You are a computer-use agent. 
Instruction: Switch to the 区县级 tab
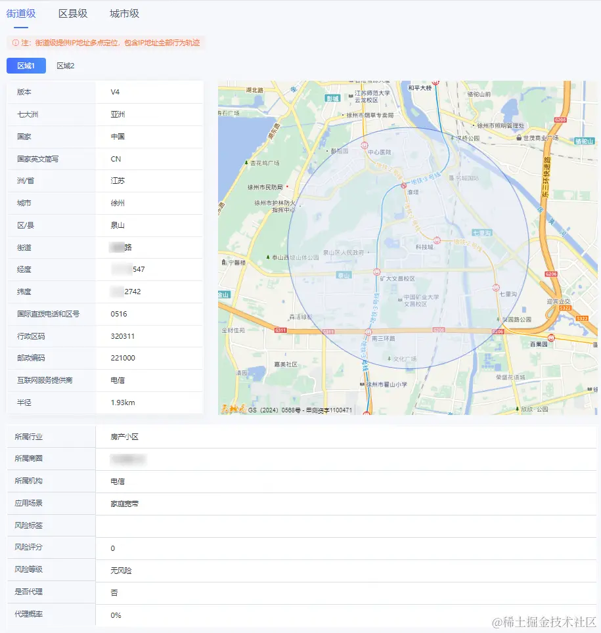click(72, 13)
